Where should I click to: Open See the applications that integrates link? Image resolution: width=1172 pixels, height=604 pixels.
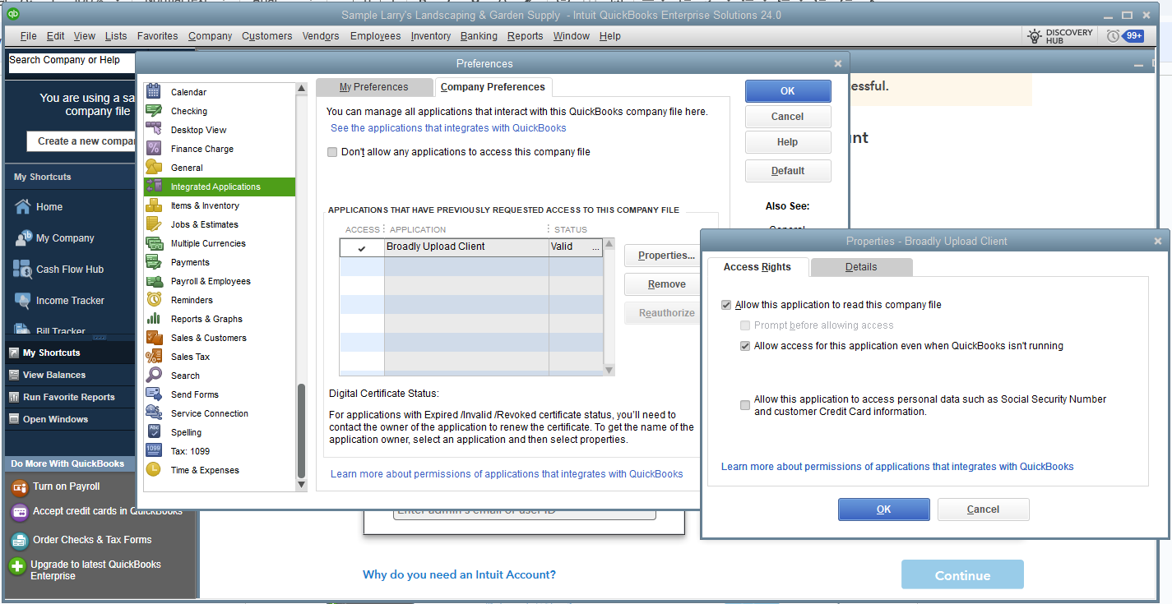[448, 128]
